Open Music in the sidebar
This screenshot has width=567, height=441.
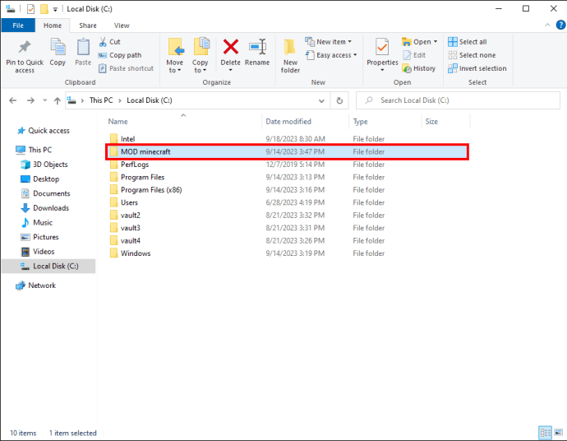pyautogui.click(x=37, y=222)
